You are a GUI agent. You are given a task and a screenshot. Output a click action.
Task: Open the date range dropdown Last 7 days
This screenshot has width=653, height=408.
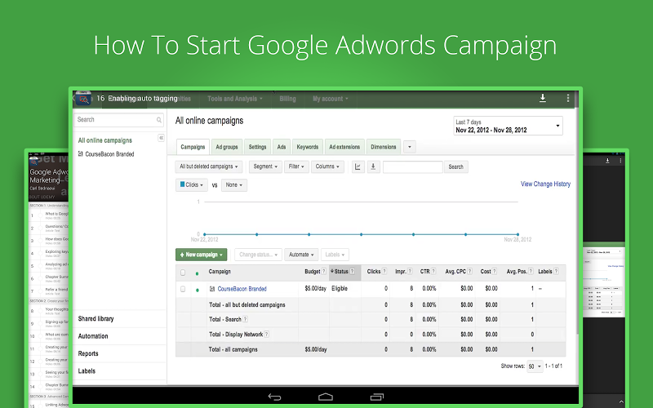508,126
